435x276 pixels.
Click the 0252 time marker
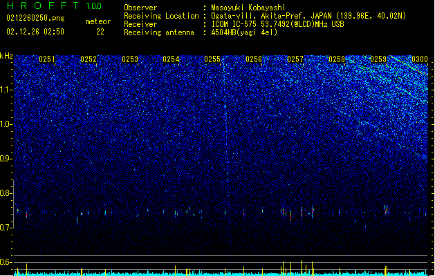click(89, 59)
